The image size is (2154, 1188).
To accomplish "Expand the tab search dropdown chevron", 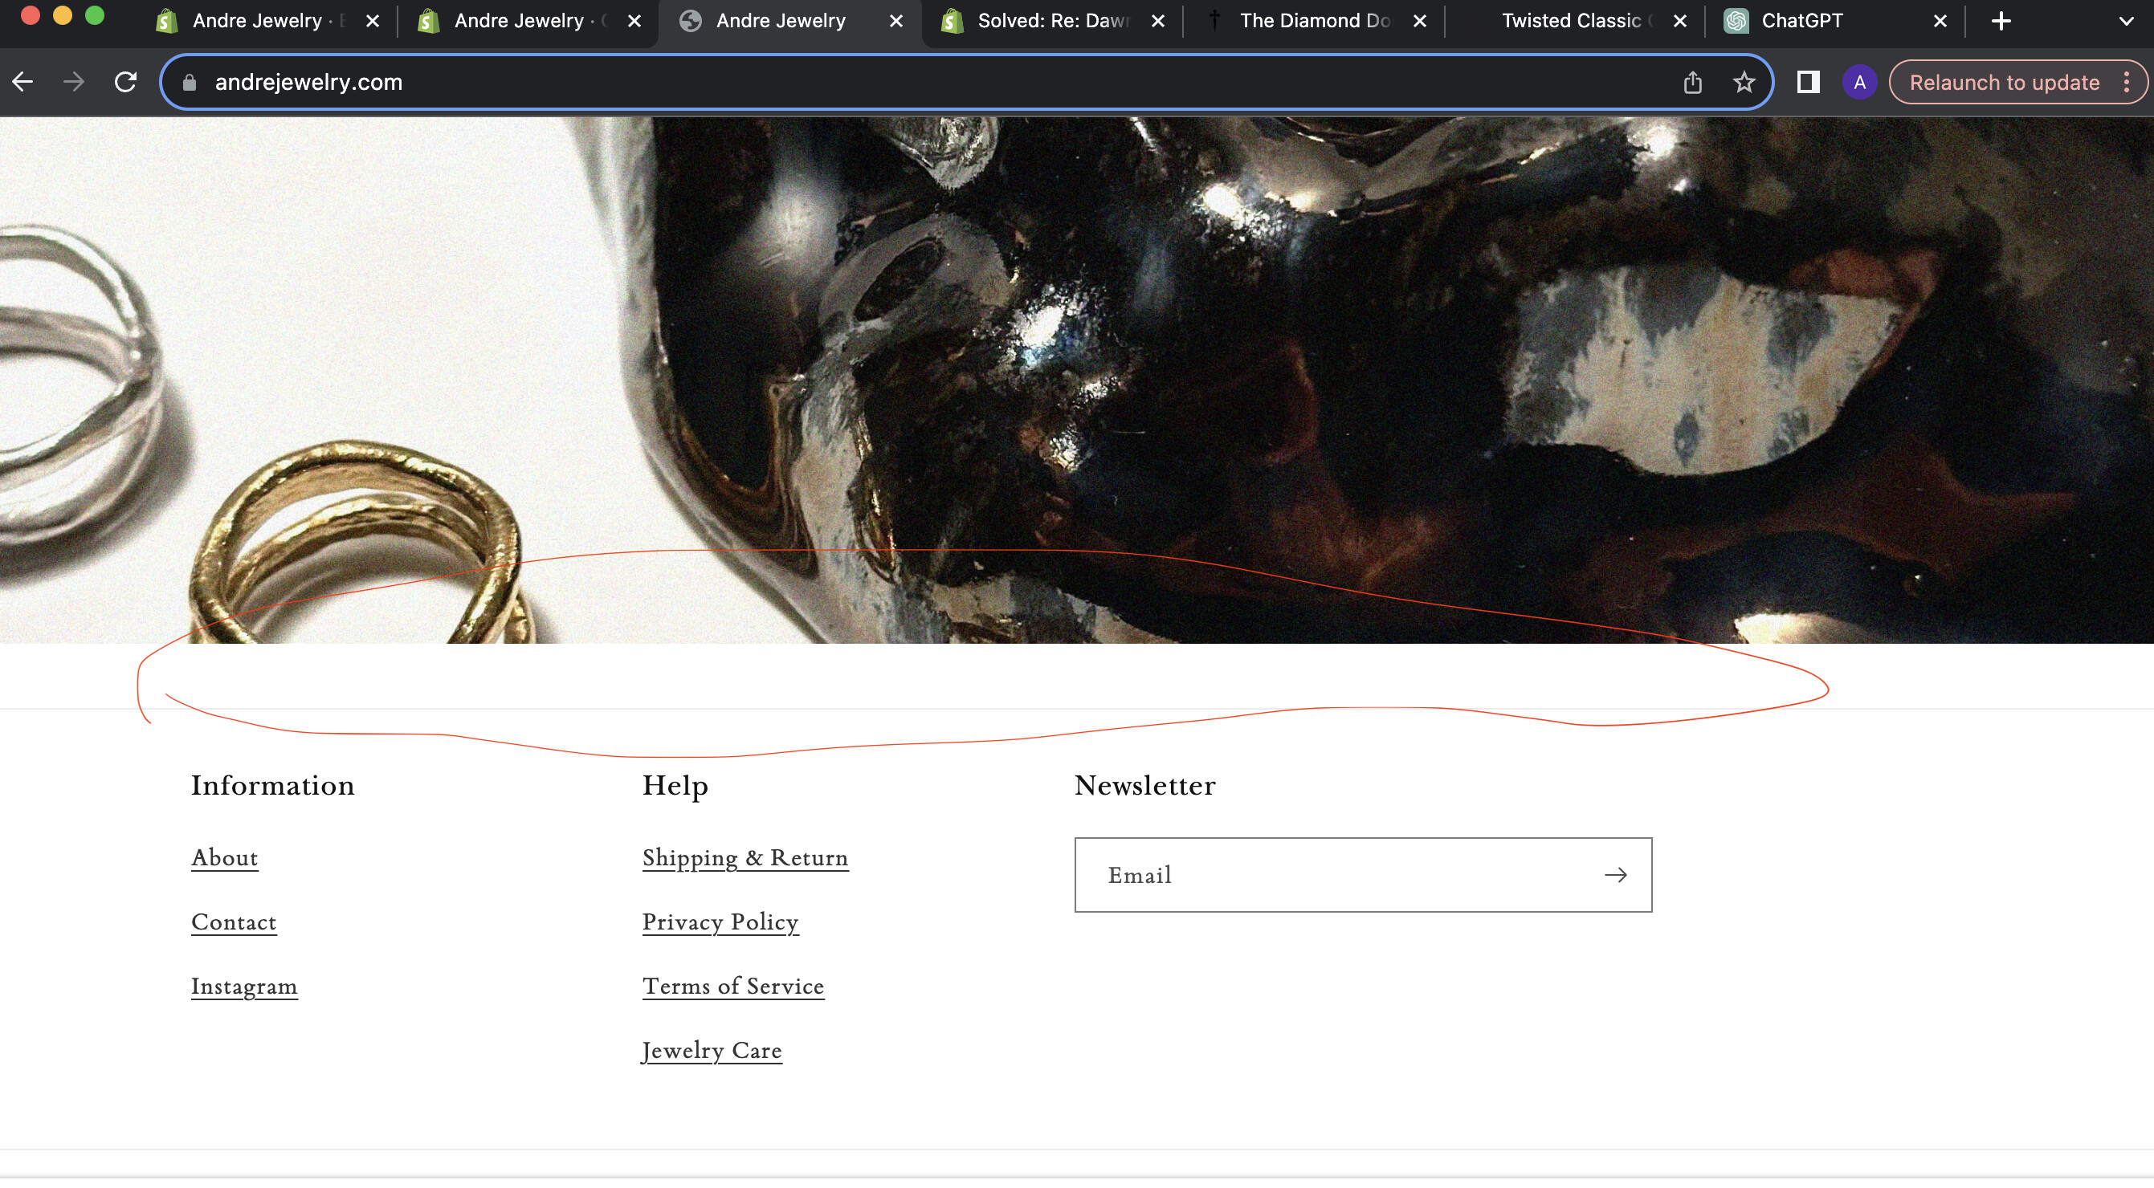I will (x=2126, y=21).
